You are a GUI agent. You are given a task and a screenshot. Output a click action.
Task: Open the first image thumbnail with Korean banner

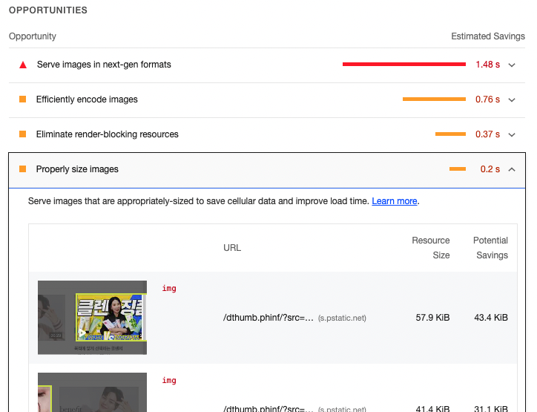point(92,318)
